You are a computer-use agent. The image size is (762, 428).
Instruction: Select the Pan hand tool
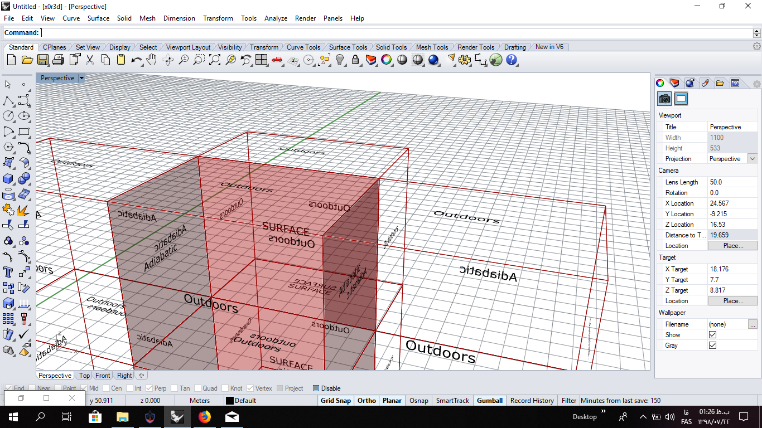[x=152, y=60]
